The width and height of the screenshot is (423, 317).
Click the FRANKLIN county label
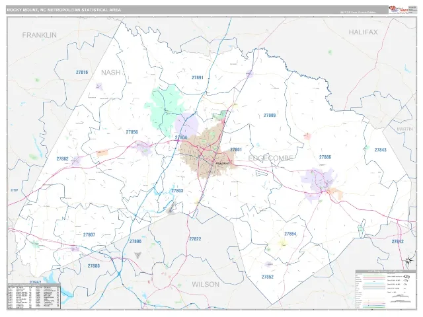pos(40,35)
